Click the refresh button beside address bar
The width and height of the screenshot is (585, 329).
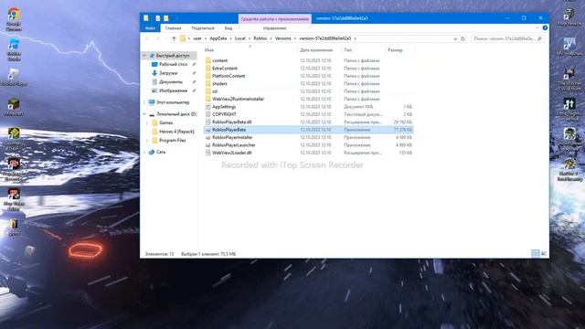[x=463, y=38]
